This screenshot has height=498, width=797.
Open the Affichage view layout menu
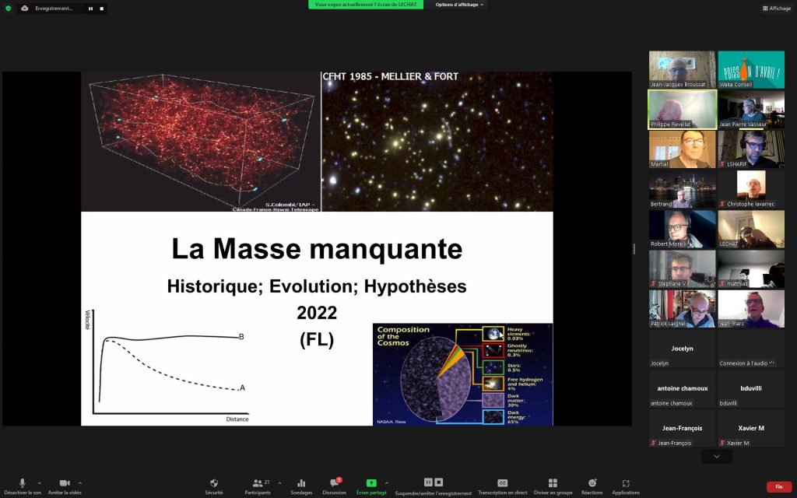click(x=777, y=8)
